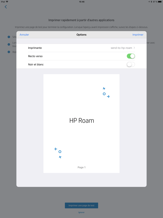Tap the Bluetooth status icon
Viewport: 163px width, 218px height.
151,2
